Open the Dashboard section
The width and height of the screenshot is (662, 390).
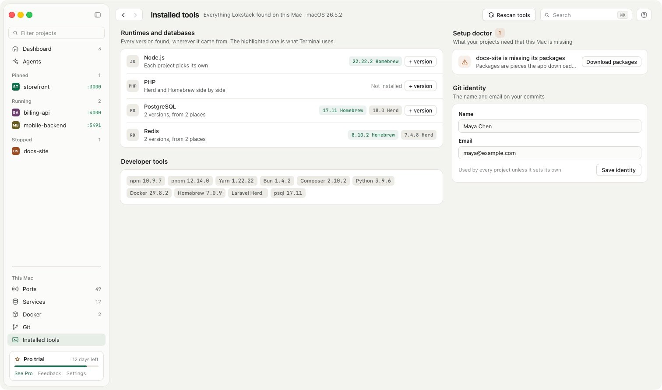click(56, 49)
